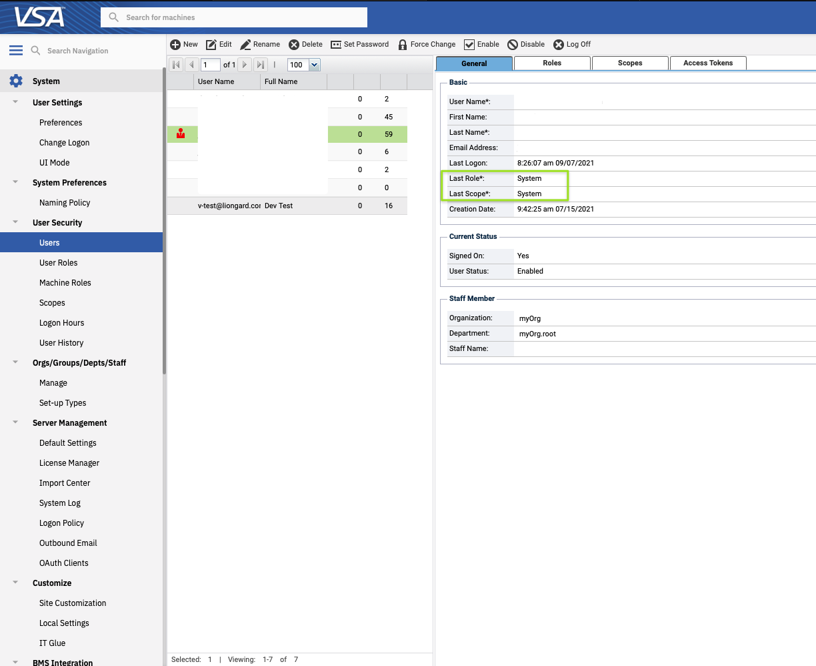
Task: Open Import Center in navigation
Action: [x=65, y=482]
